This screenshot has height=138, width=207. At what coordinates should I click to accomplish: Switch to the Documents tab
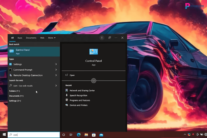coord(31,38)
